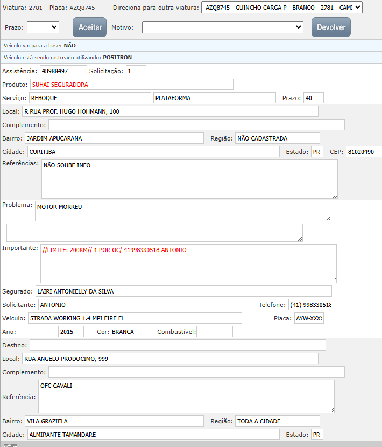Image resolution: width=382 pixels, height=447 pixels.
Task: Click the Devolver button
Action: tap(331, 27)
